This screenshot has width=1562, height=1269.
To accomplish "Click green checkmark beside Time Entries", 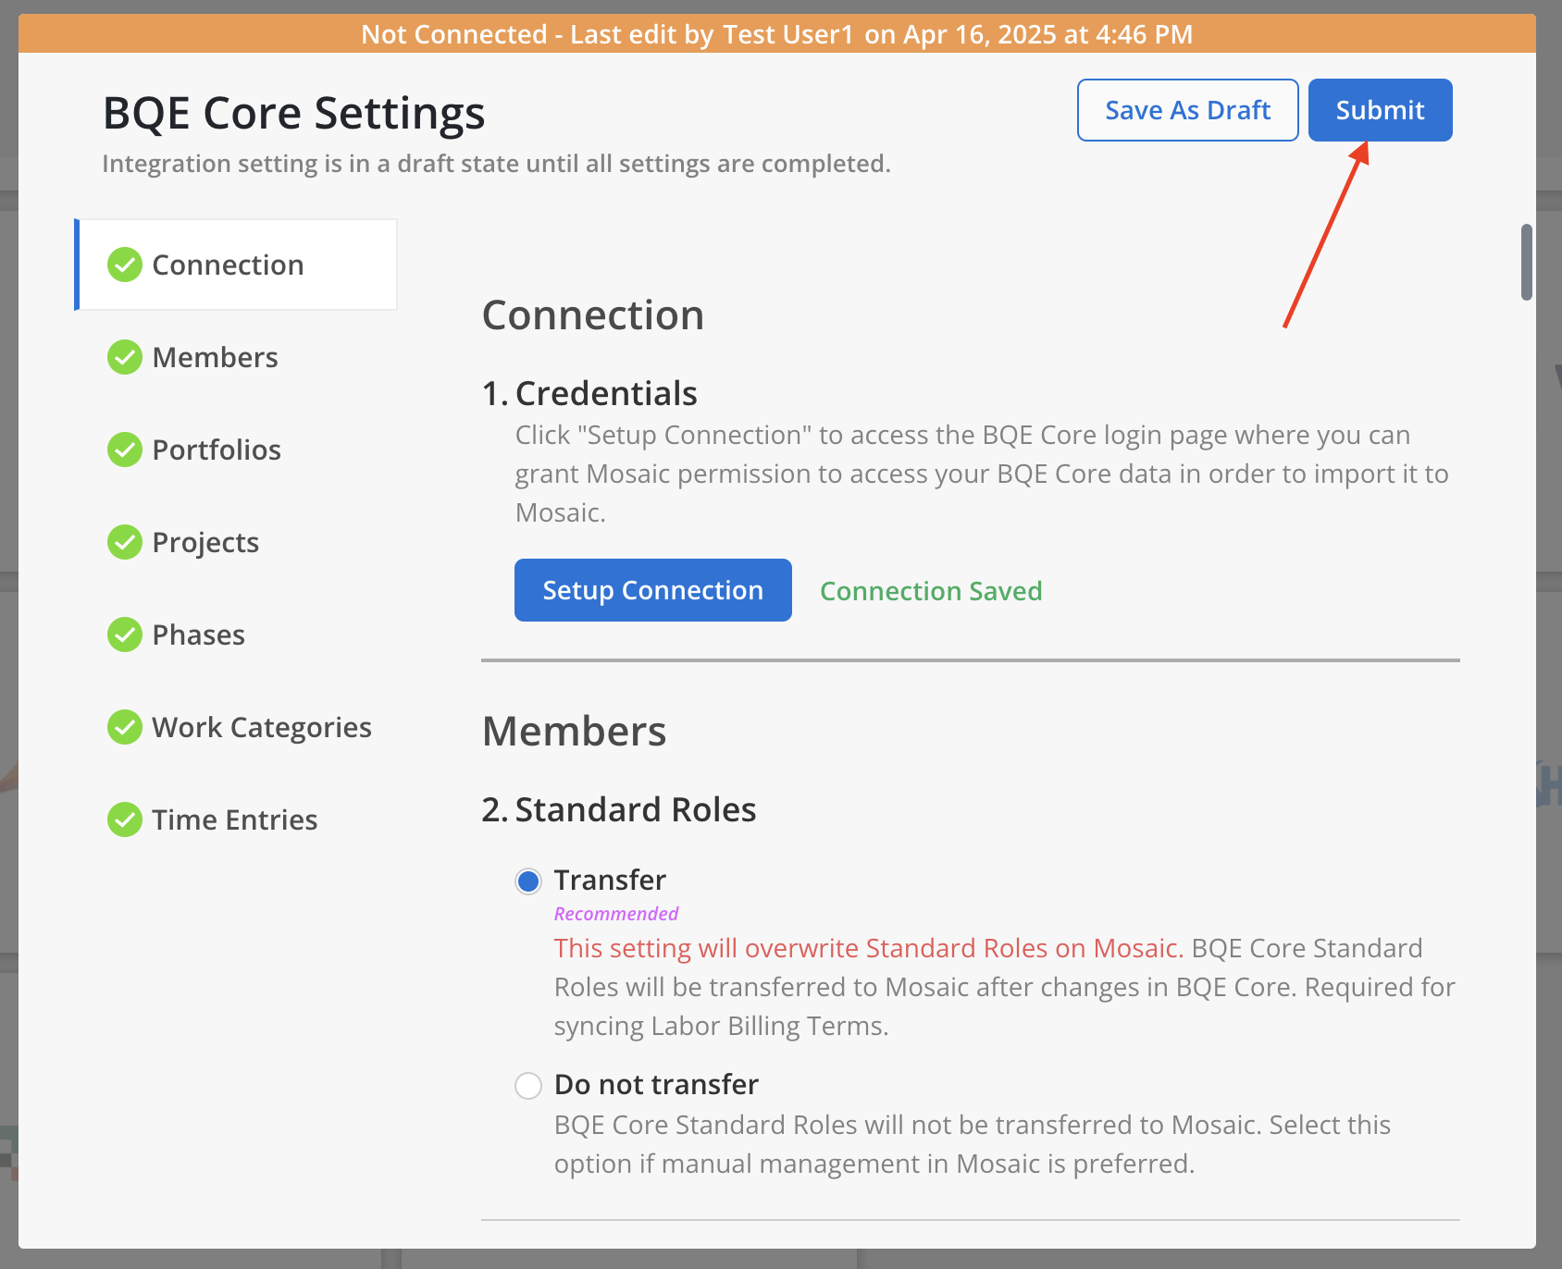I will pyautogui.click(x=125, y=819).
